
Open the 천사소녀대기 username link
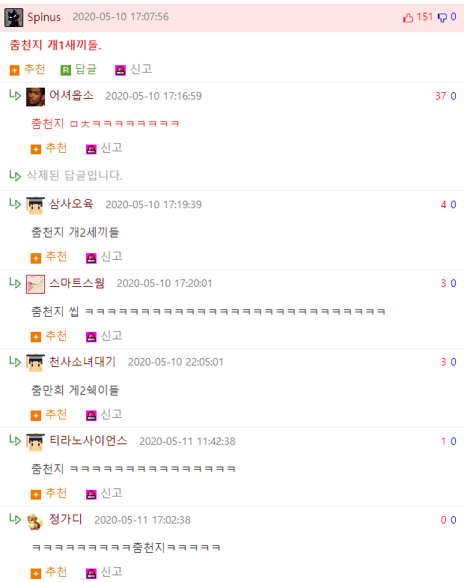83,362
